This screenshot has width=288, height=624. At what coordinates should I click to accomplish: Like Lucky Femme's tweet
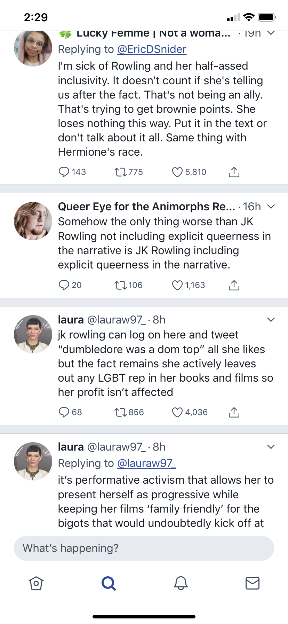click(x=177, y=172)
